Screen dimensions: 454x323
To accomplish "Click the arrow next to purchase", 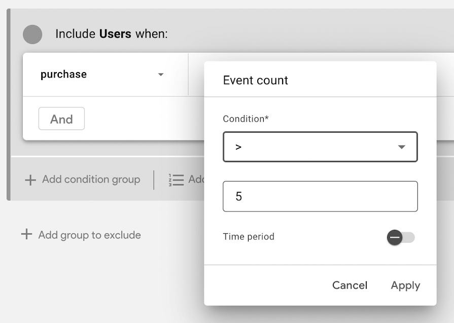I will (x=161, y=75).
